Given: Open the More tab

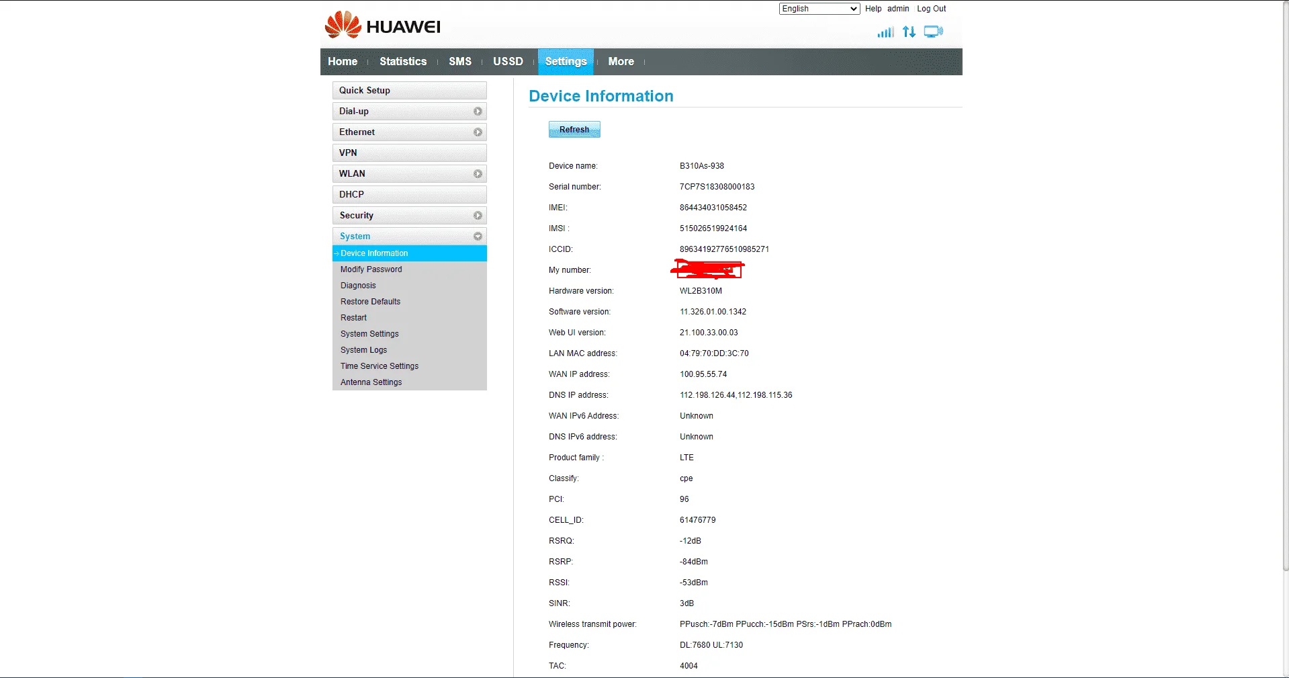Looking at the screenshot, I should [x=621, y=61].
